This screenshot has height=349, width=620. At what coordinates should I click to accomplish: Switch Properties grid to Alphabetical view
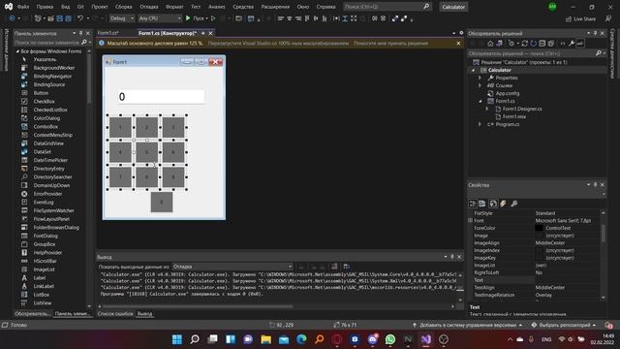click(x=482, y=204)
